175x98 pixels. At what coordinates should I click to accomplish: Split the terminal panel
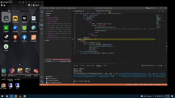tap(159, 66)
